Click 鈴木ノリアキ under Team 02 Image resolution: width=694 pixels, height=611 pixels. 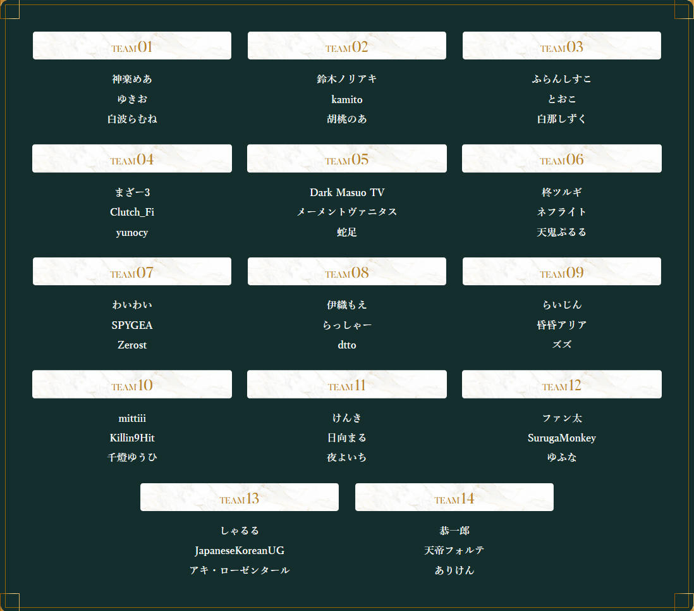click(x=347, y=79)
